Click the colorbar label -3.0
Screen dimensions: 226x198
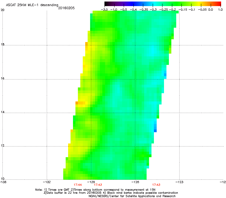pos(104,10)
